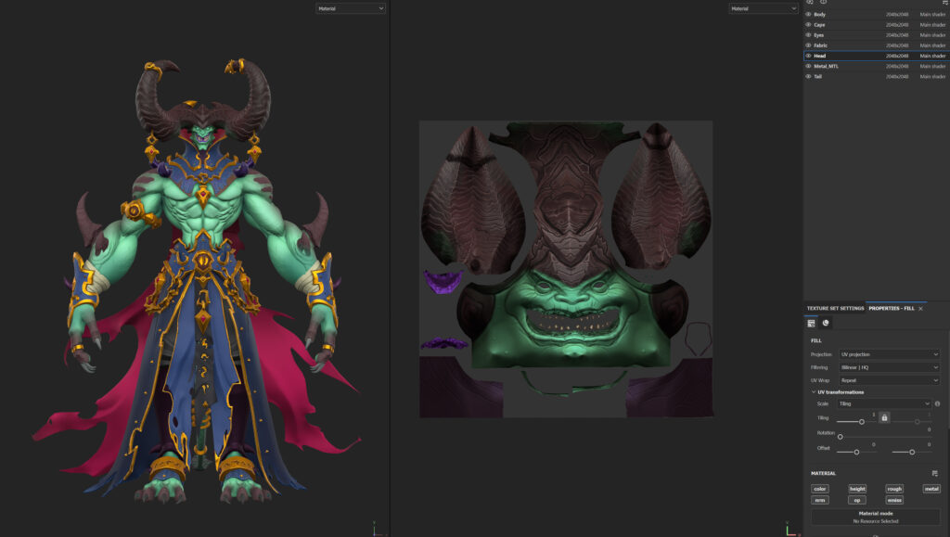Viewport: 950px width, 537px height.
Task: Click the info icon beside Scale
Action: point(937,403)
